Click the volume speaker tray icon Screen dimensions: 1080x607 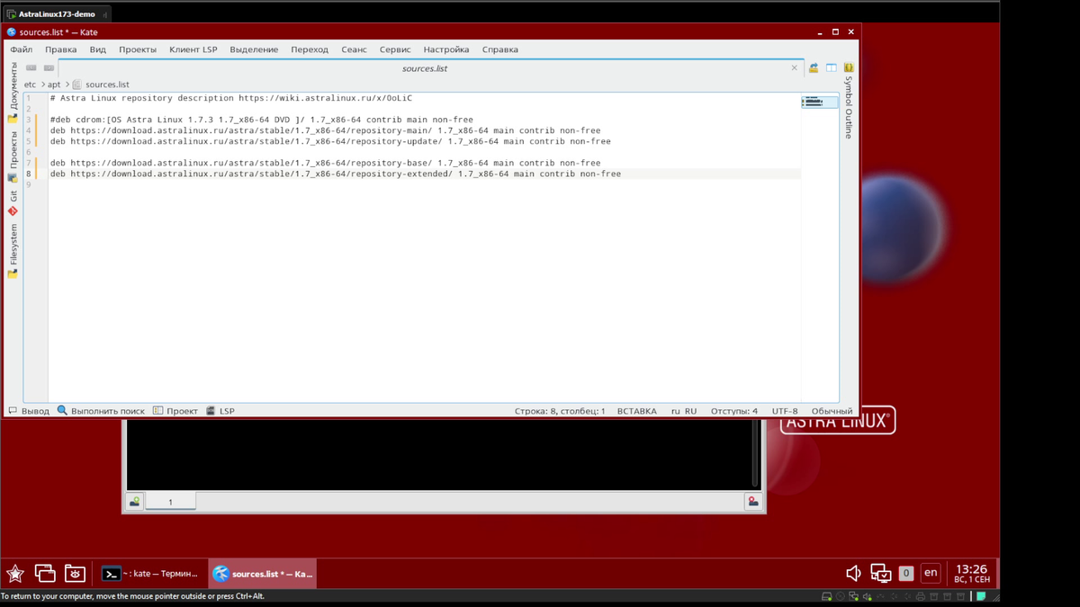coord(854,573)
